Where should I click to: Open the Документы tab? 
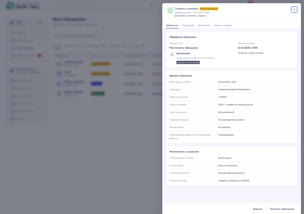click(204, 25)
